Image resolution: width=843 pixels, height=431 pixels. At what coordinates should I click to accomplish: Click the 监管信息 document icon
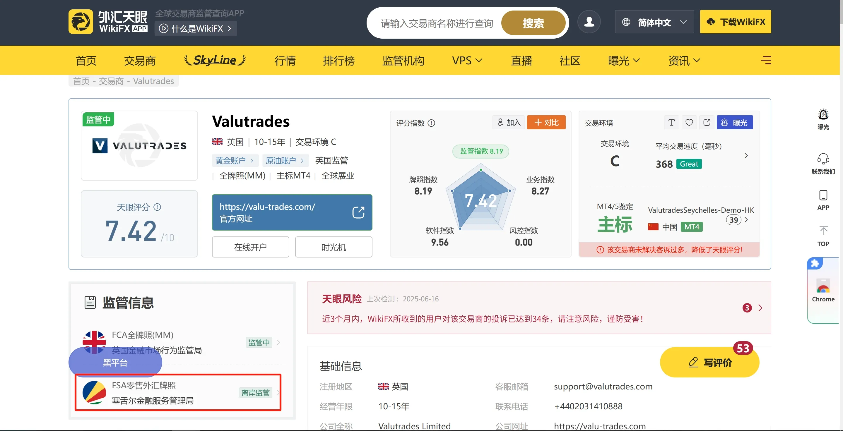pos(90,303)
